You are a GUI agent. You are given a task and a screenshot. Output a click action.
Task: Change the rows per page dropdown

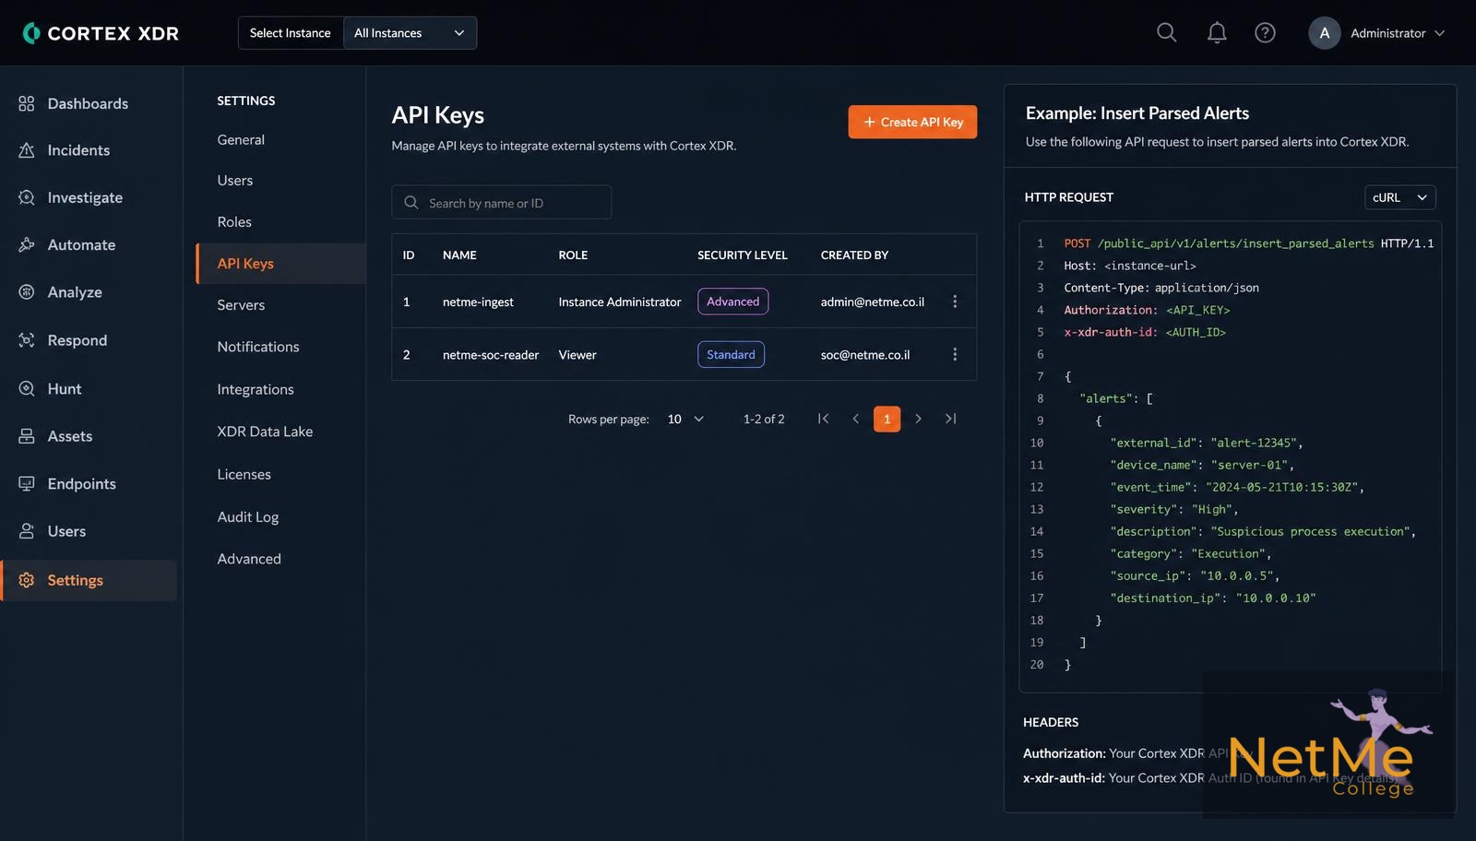click(685, 419)
